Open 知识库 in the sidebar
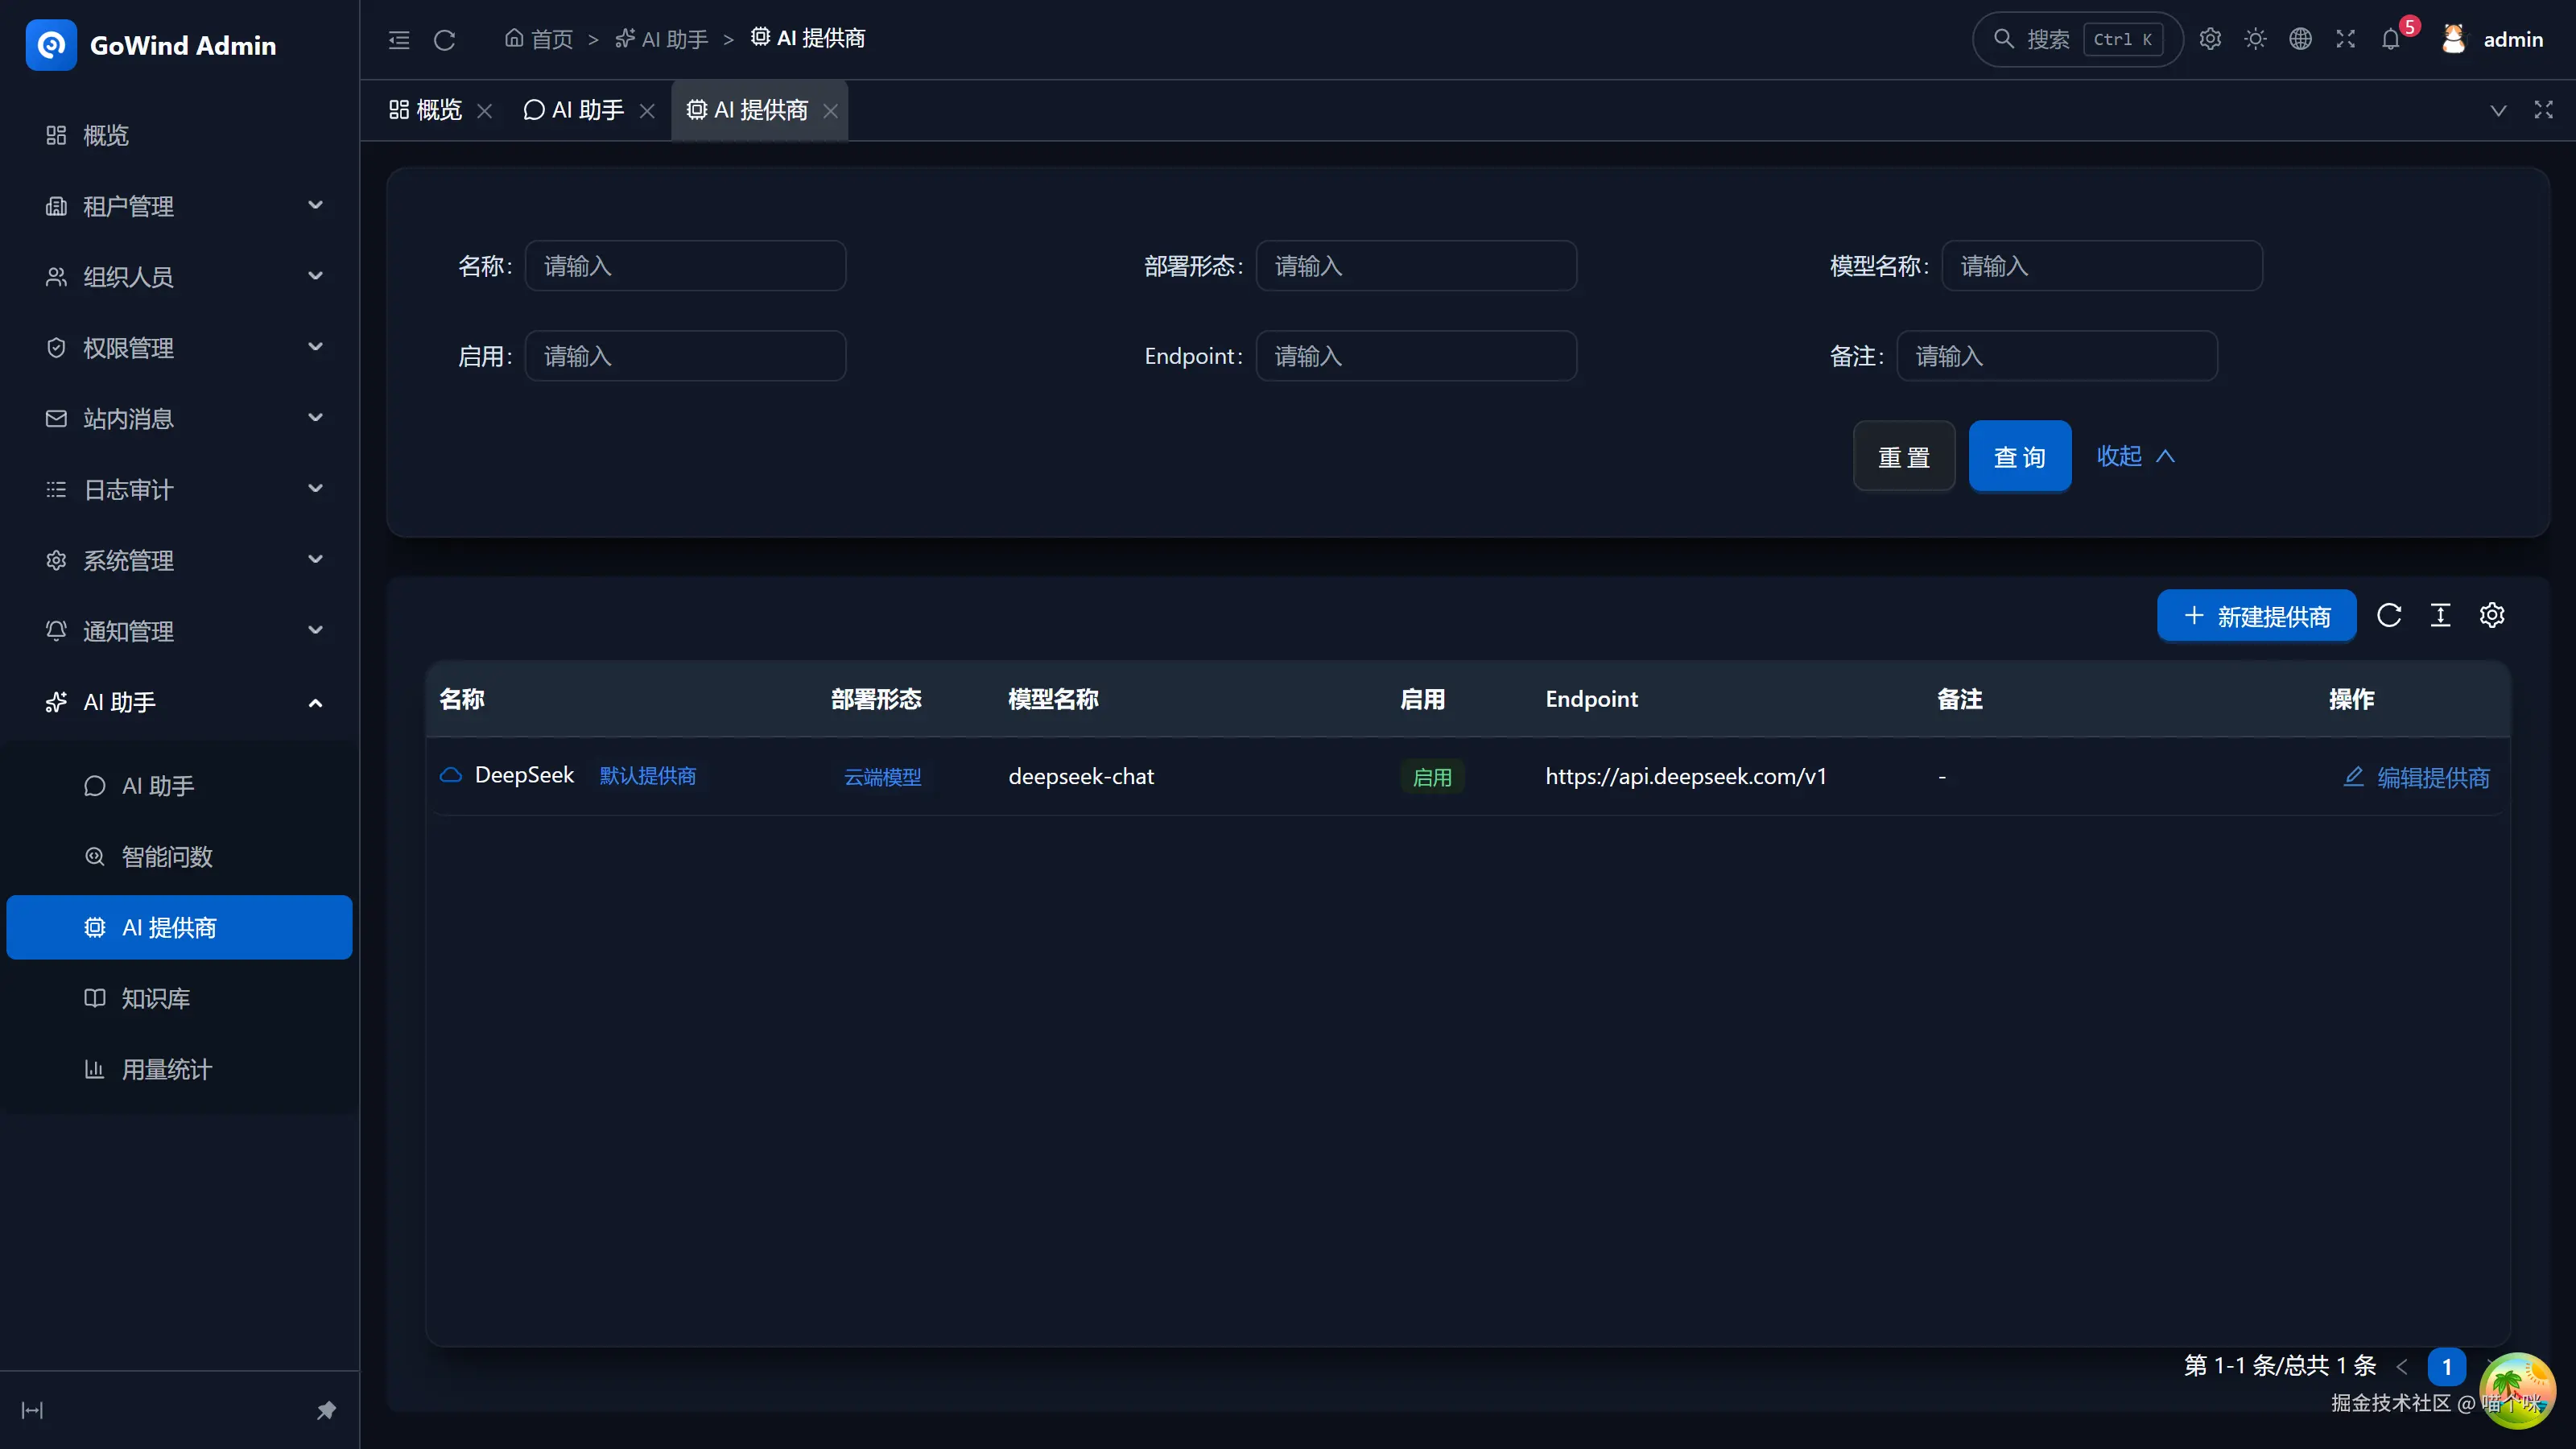2576x1449 pixels. [179, 998]
